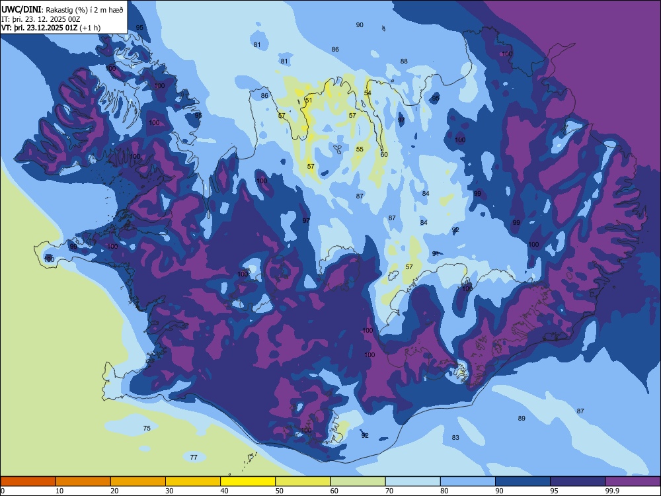Select the IT þri. 23. 12. 2025 00Z line

[x=41, y=19]
